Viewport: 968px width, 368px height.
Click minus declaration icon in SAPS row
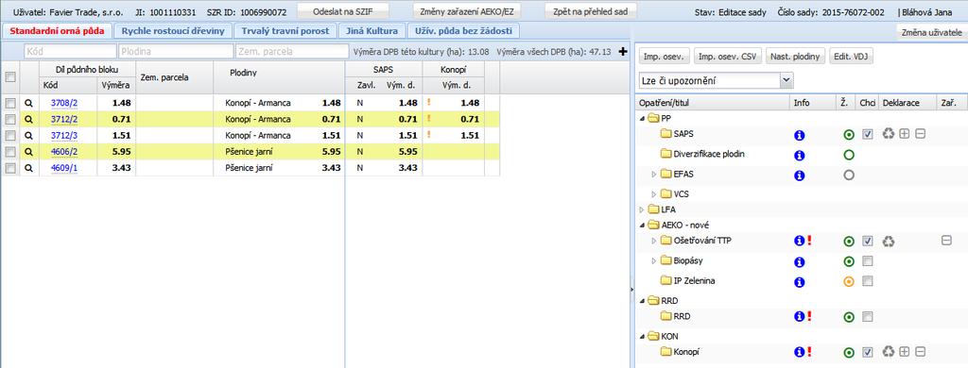click(920, 133)
